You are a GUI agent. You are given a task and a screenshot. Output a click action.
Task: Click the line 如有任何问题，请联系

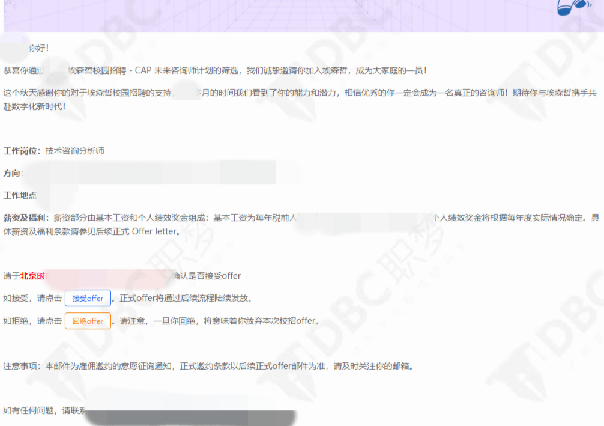pos(44,410)
